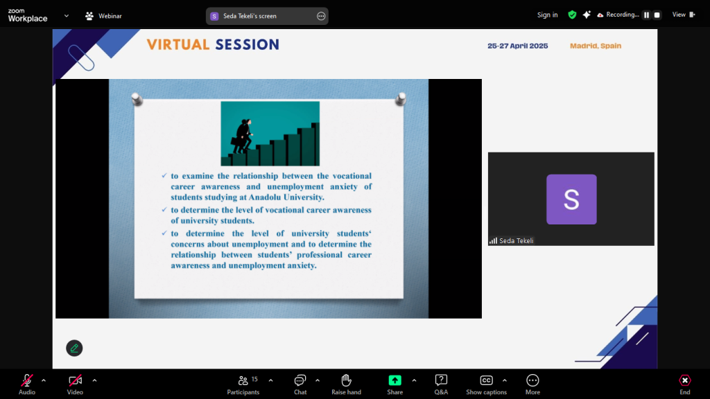Open the AI Companion sparkle icon
710x399 pixels.
click(587, 15)
